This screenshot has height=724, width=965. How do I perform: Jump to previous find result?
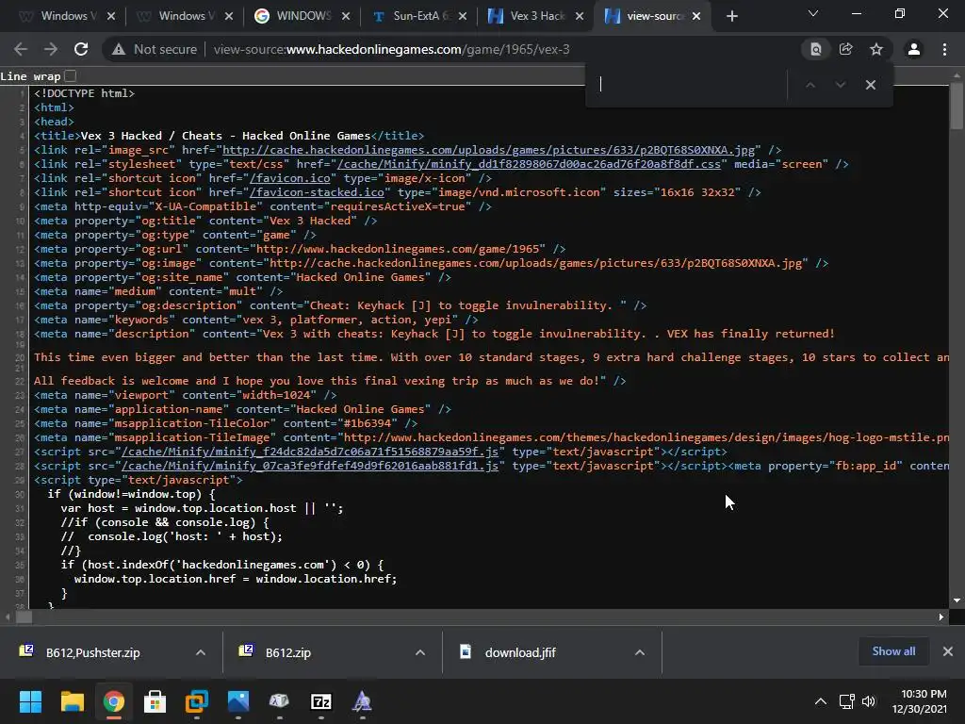click(x=810, y=85)
